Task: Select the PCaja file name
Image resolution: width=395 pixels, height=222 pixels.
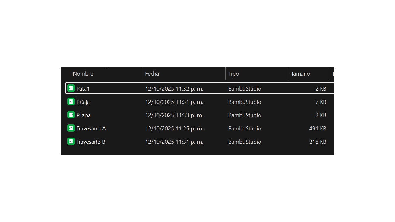Action: [83, 102]
